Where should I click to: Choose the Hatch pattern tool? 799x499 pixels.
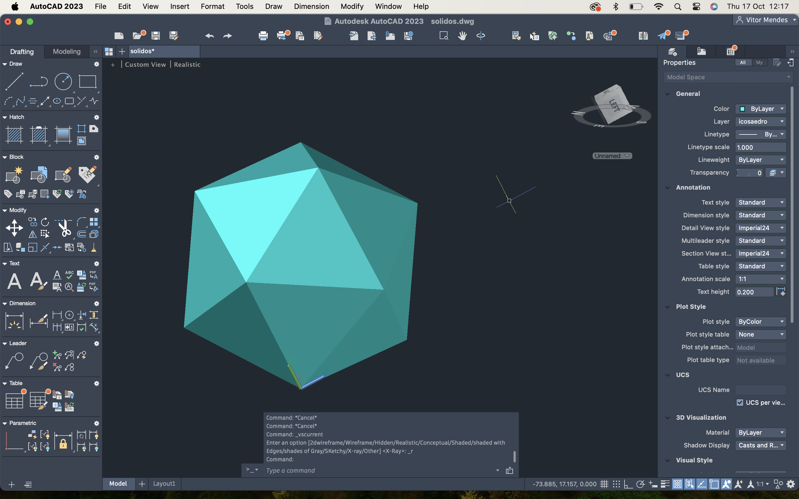[x=14, y=135]
